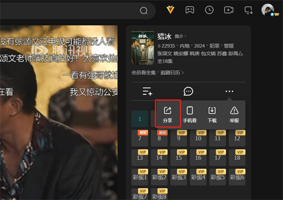Image resolution: width=283 pixels, height=200 pixels.
Task: Choose 手机看 watch on phone option
Action: (x=190, y=115)
